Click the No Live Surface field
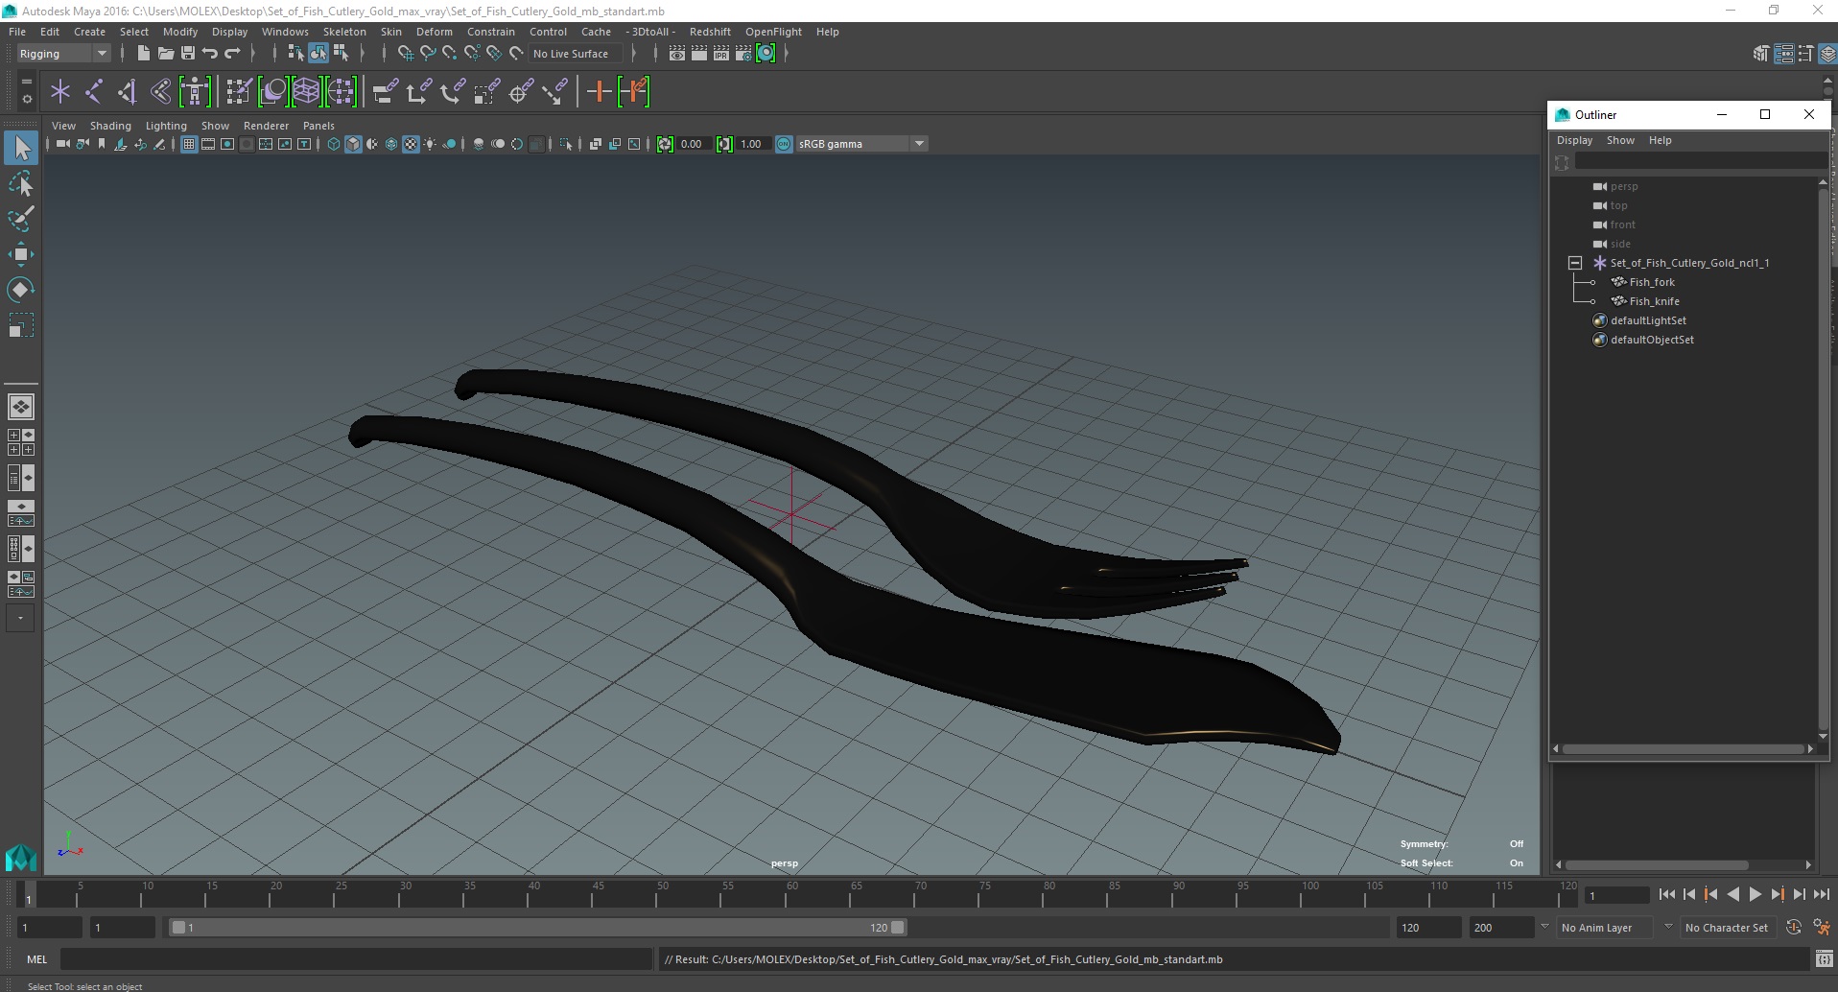 coord(577,54)
